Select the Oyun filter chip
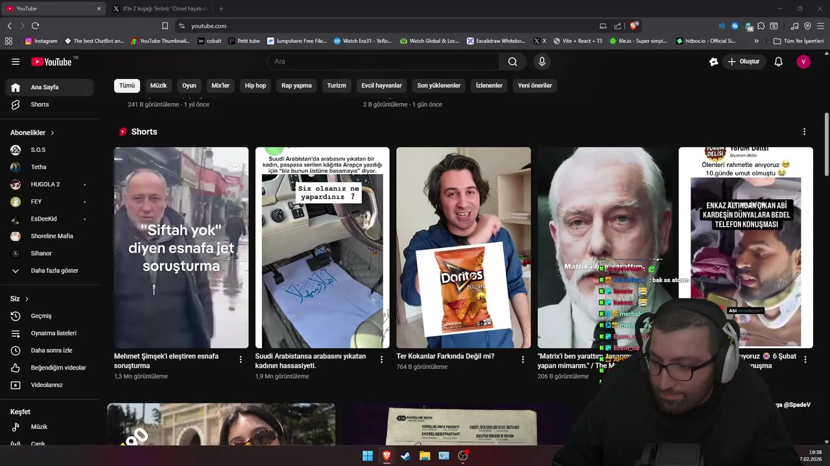The width and height of the screenshot is (830, 466). 189,85
